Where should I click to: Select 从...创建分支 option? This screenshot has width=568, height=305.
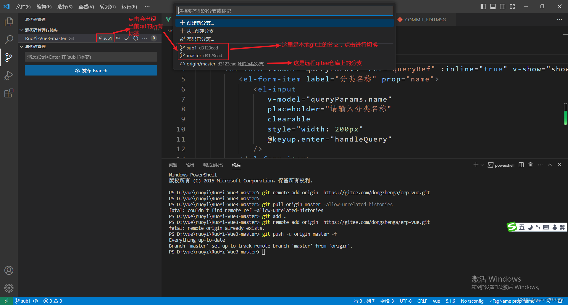(x=284, y=31)
